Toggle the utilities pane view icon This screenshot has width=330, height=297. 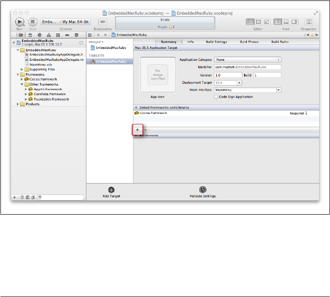(294, 22)
